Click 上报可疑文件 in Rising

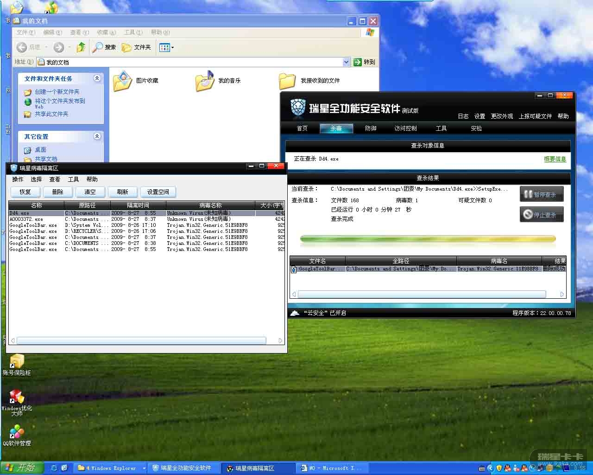click(536, 116)
